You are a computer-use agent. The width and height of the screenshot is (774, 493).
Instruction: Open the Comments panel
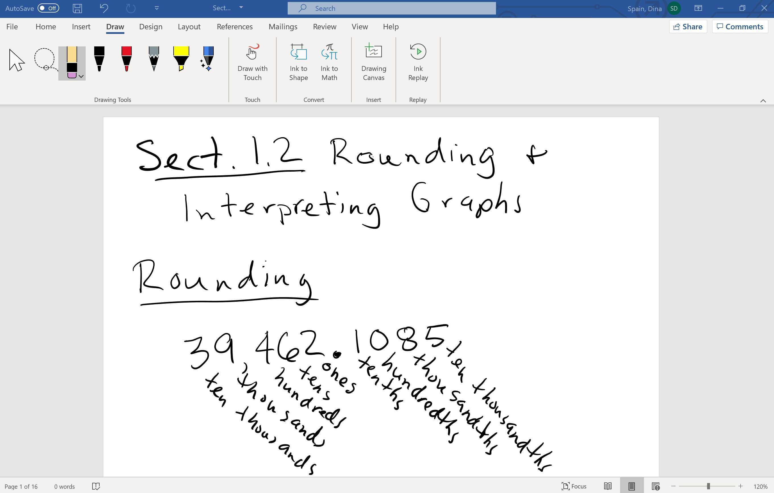pos(740,26)
